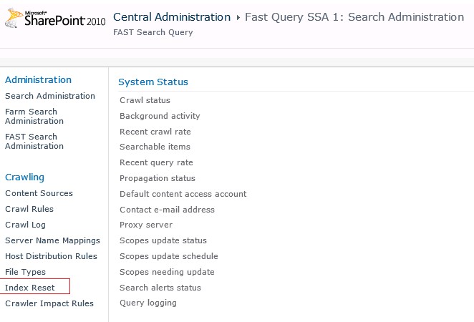
Task: Open FAST Search Administration link
Action: pos(34,142)
